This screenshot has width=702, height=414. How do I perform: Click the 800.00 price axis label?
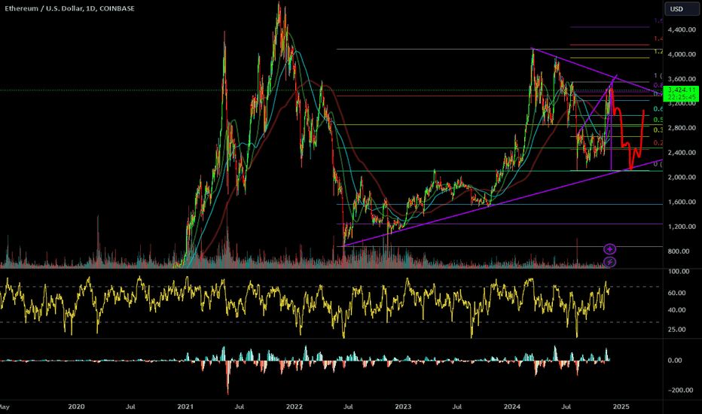pyautogui.click(x=678, y=251)
